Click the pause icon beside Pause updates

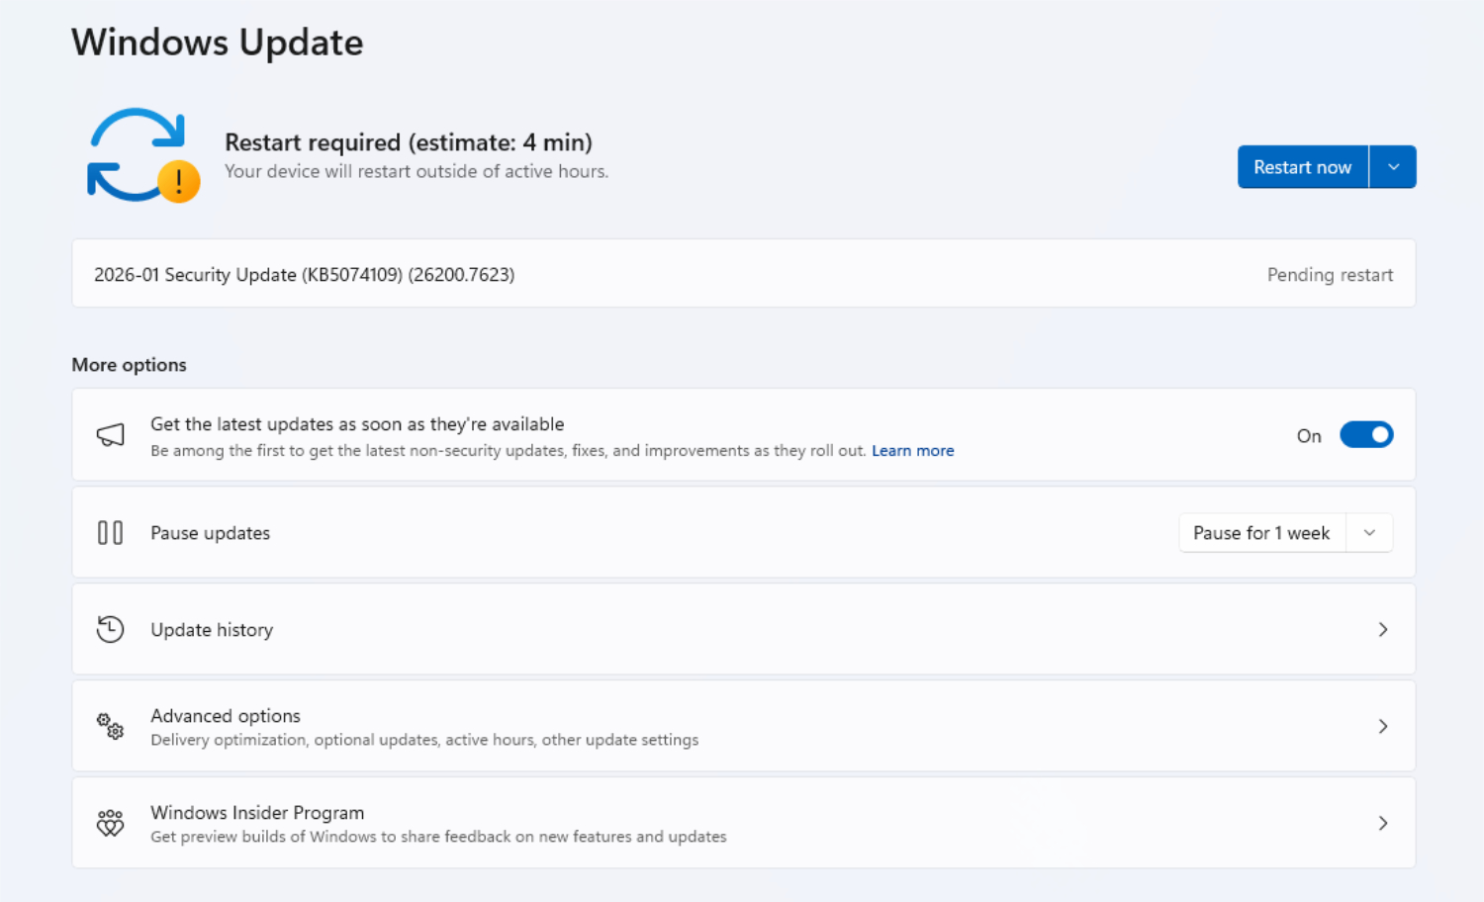[x=110, y=533]
